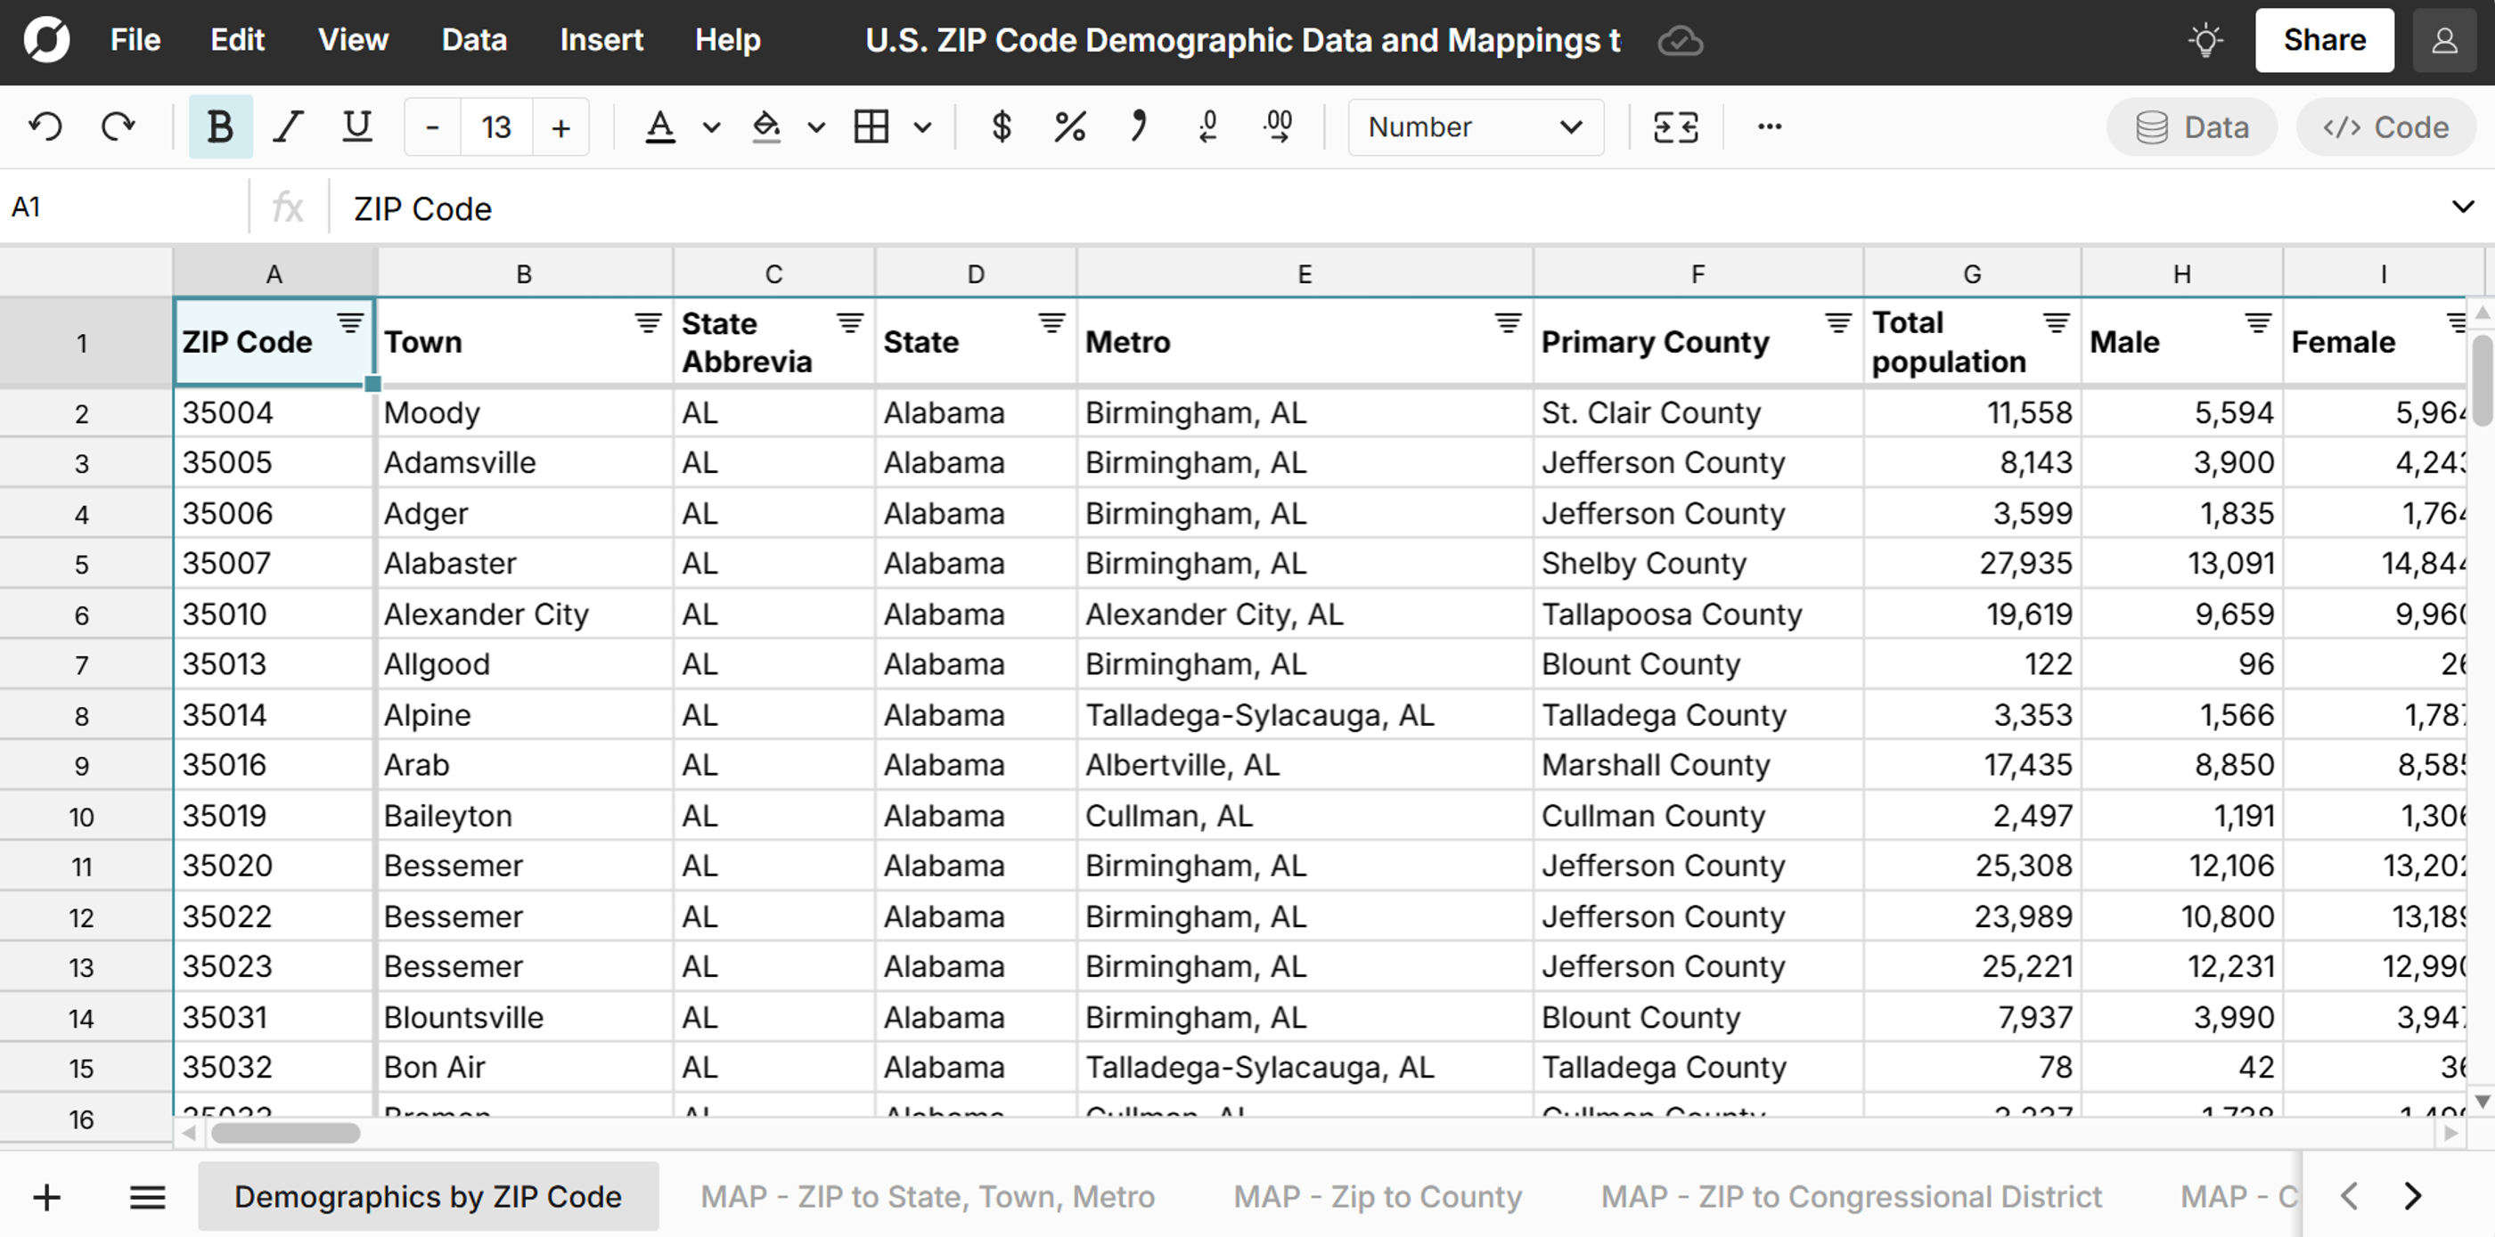Screen dimensions: 2495x1237
Task: Increase font size with plus button
Action: coord(560,126)
